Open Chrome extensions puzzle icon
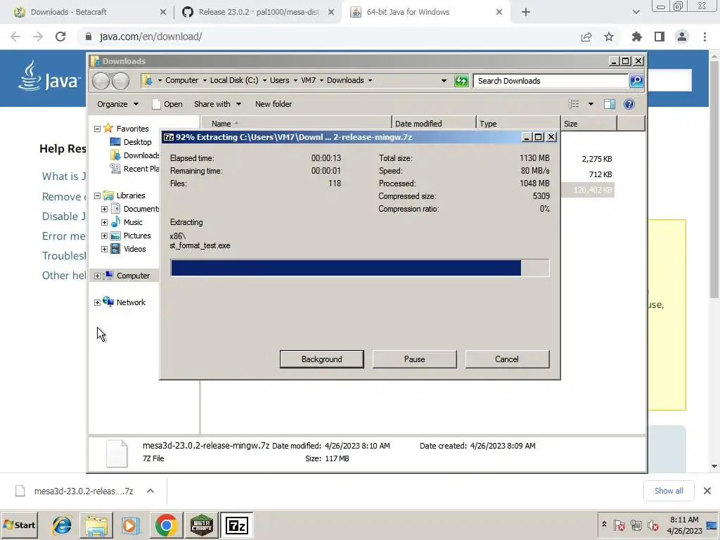 pyautogui.click(x=636, y=37)
